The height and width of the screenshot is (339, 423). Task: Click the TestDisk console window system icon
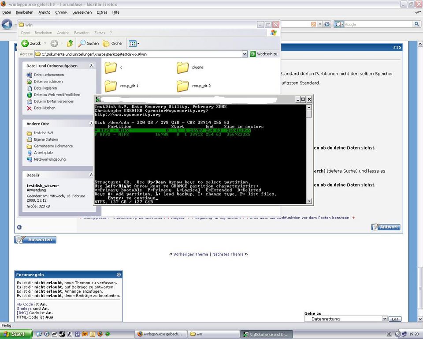98,99
